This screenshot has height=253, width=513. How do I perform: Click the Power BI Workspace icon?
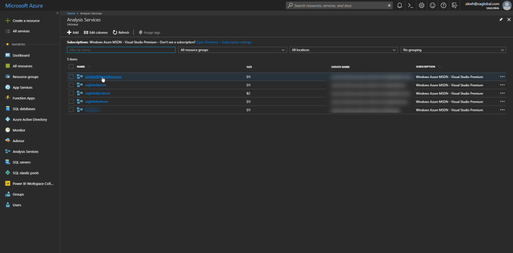pyautogui.click(x=8, y=184)
